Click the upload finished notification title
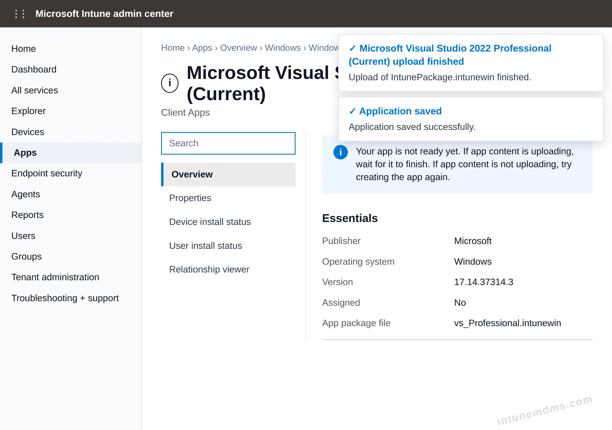 coord(450,55)
